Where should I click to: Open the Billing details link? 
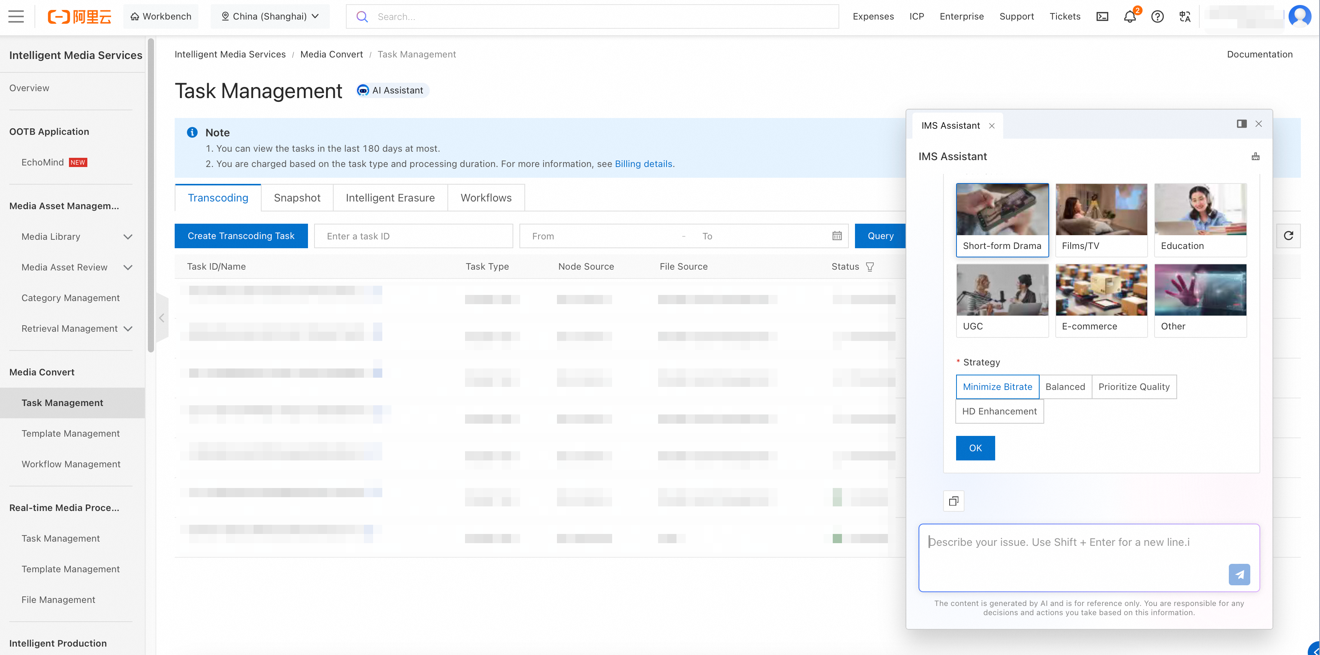[644, 164]
